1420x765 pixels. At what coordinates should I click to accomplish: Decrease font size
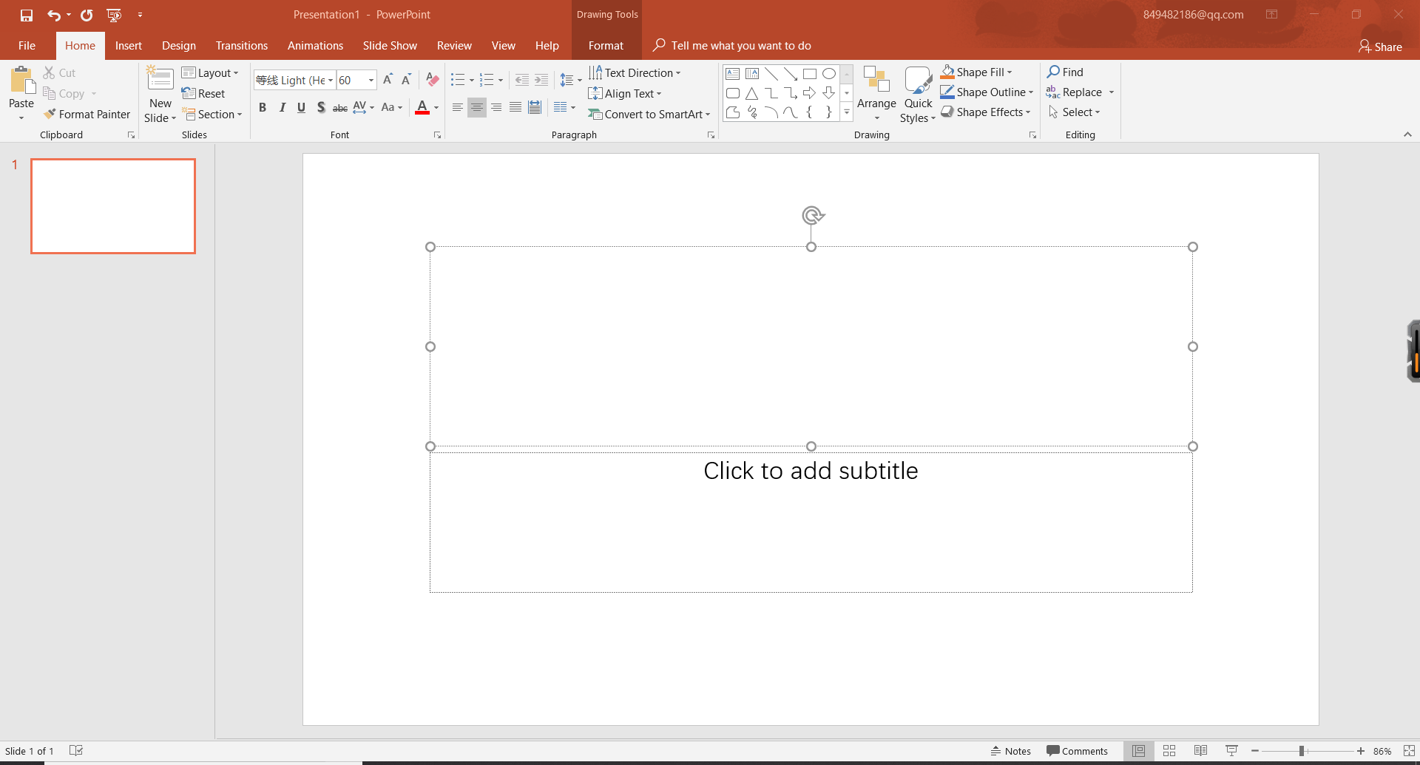click(406, 80)
